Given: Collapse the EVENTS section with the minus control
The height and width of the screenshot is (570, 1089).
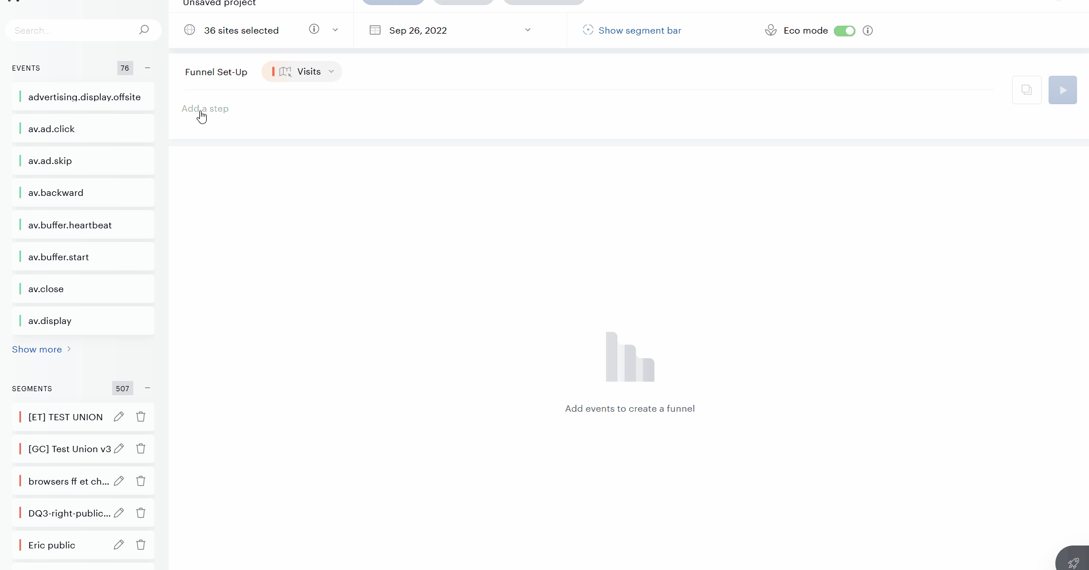Looking at the screenshot, I should point(148,68).
